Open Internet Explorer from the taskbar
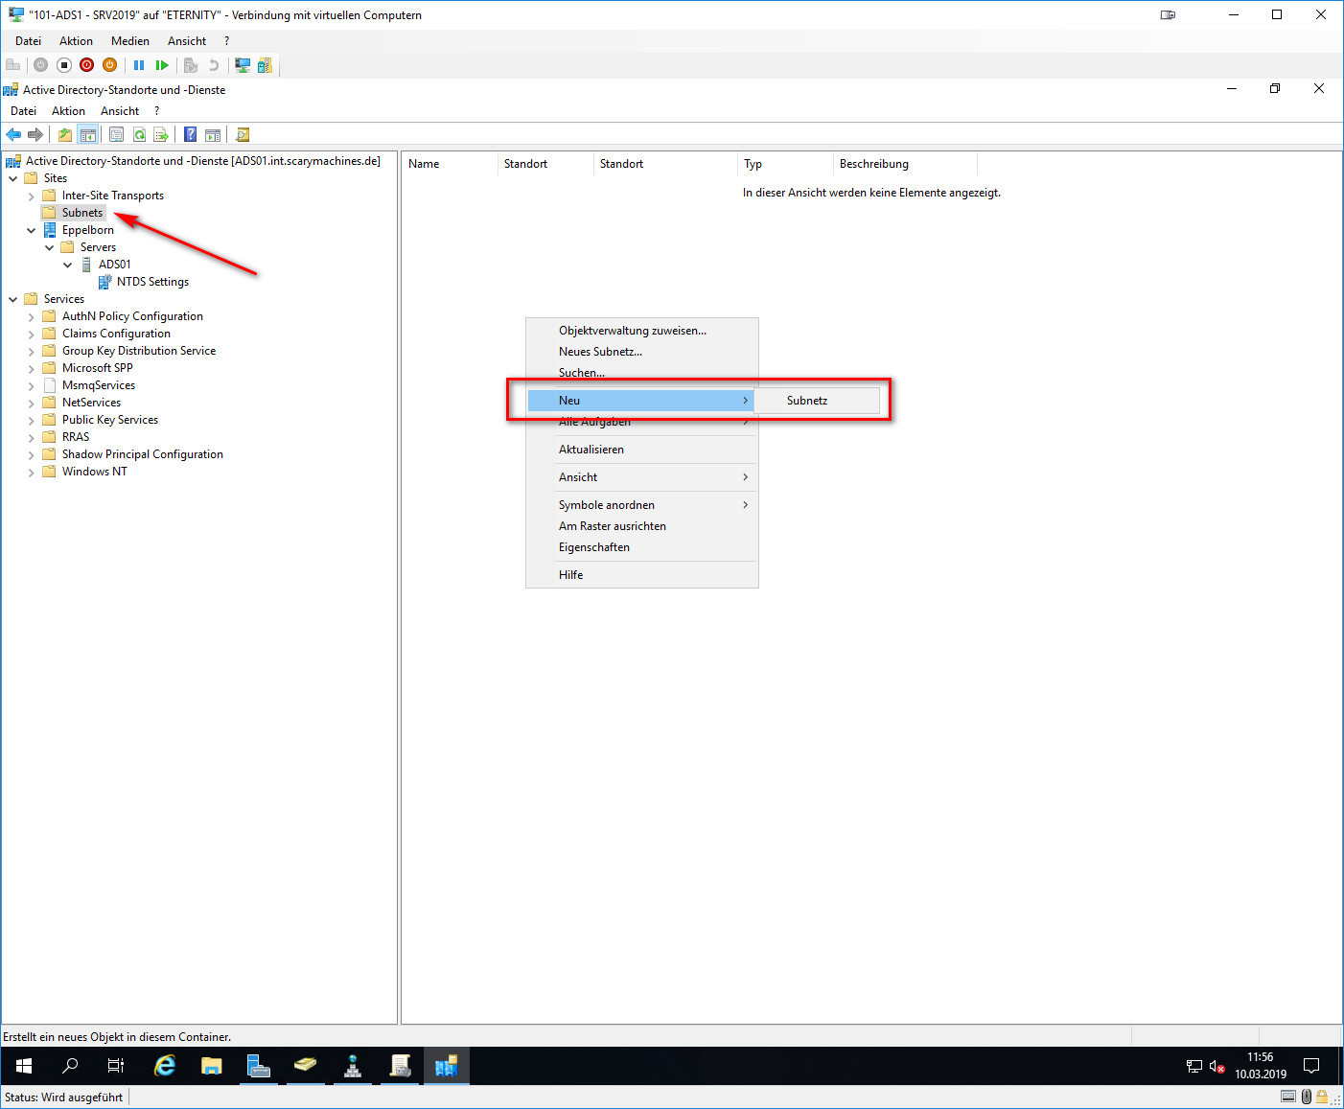 [x=165, y=1066]
